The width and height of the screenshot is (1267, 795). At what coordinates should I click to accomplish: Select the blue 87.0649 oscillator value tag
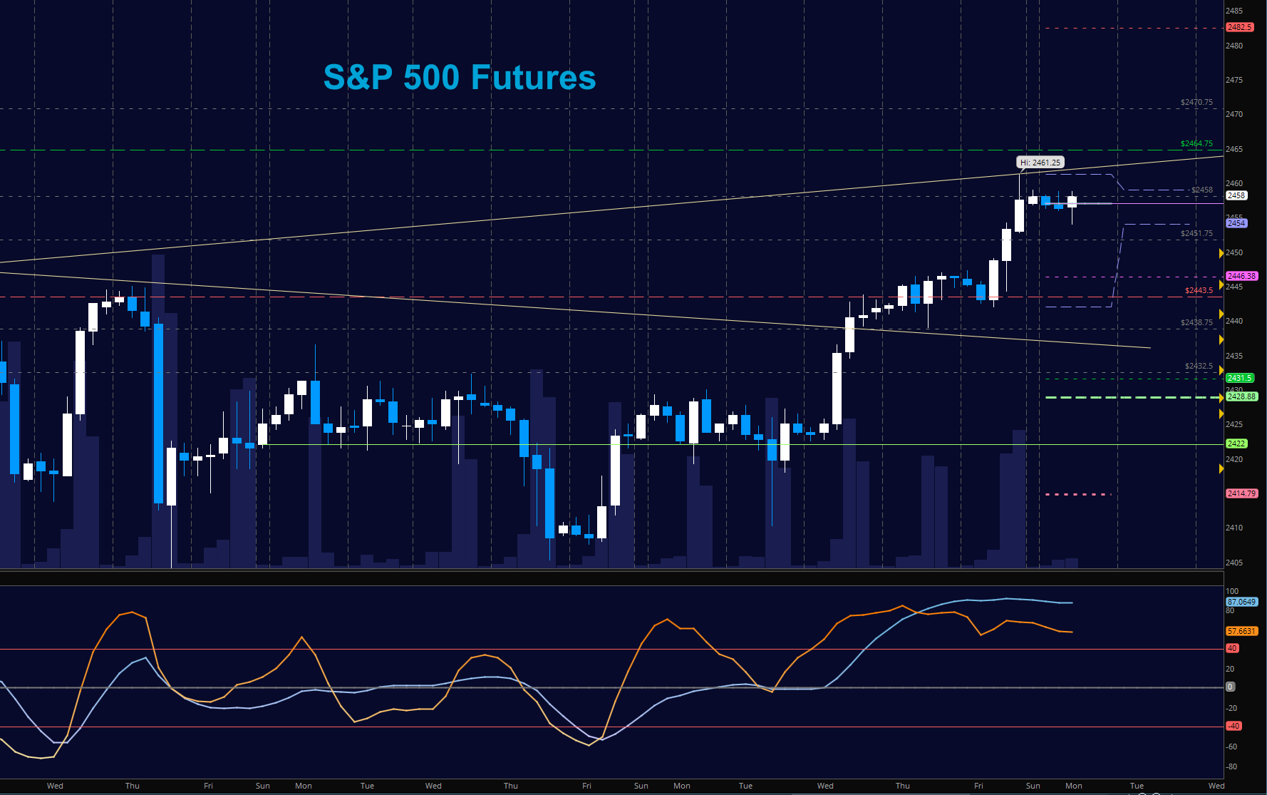[x=1241, y=602]
